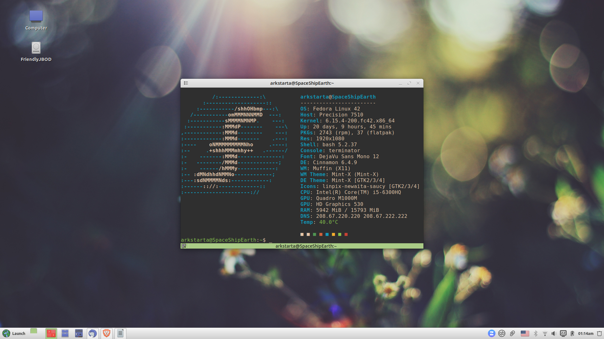Click the 'Console: terminator' line
The height and width of the screenshot is (339, 604).
330,151
